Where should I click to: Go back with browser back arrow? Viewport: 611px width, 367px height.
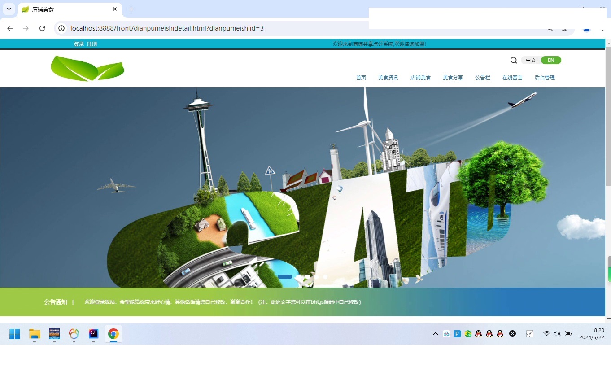point(10,28)
